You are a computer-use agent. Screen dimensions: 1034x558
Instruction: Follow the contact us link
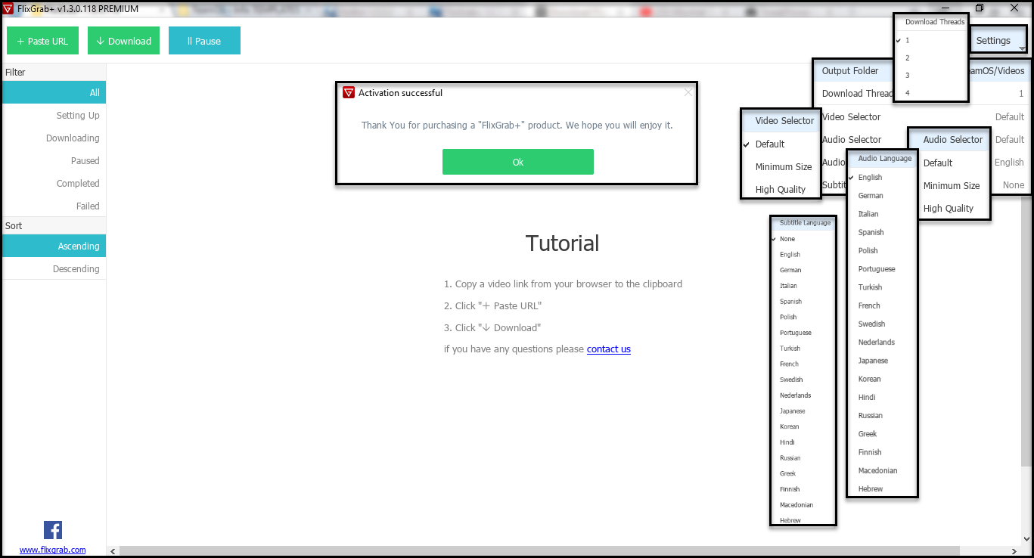[x=609, y=349]
